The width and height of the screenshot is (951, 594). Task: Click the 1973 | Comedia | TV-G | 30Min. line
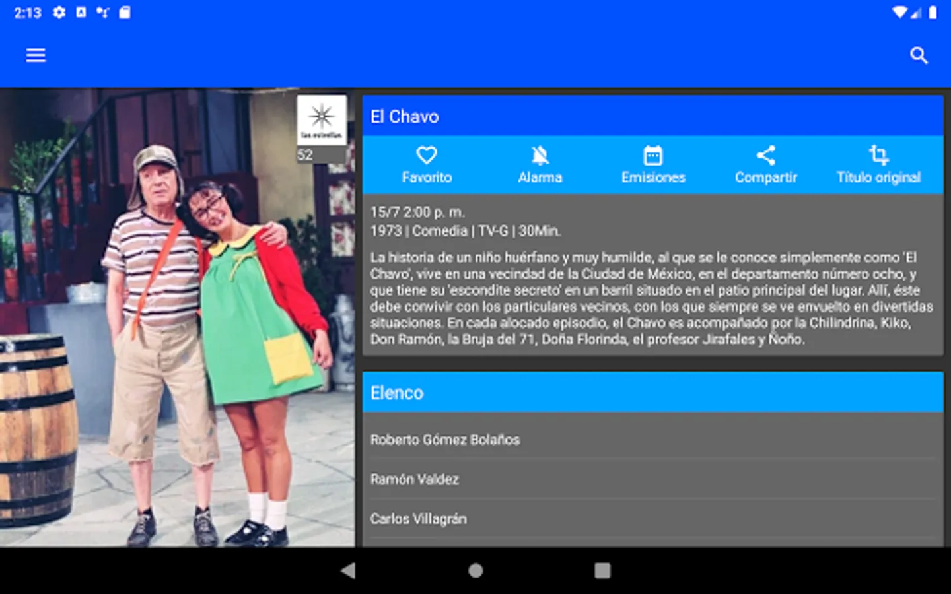[x=466, y=231]
